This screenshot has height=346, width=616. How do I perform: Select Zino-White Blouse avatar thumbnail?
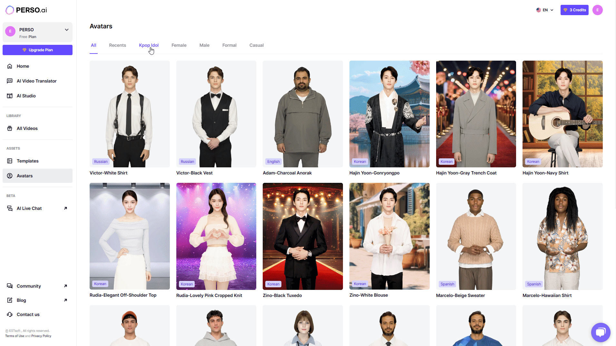389,236
